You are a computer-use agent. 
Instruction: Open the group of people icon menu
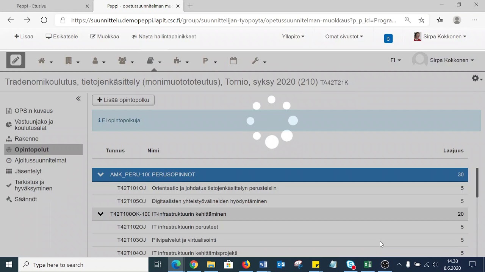(126, 61)
